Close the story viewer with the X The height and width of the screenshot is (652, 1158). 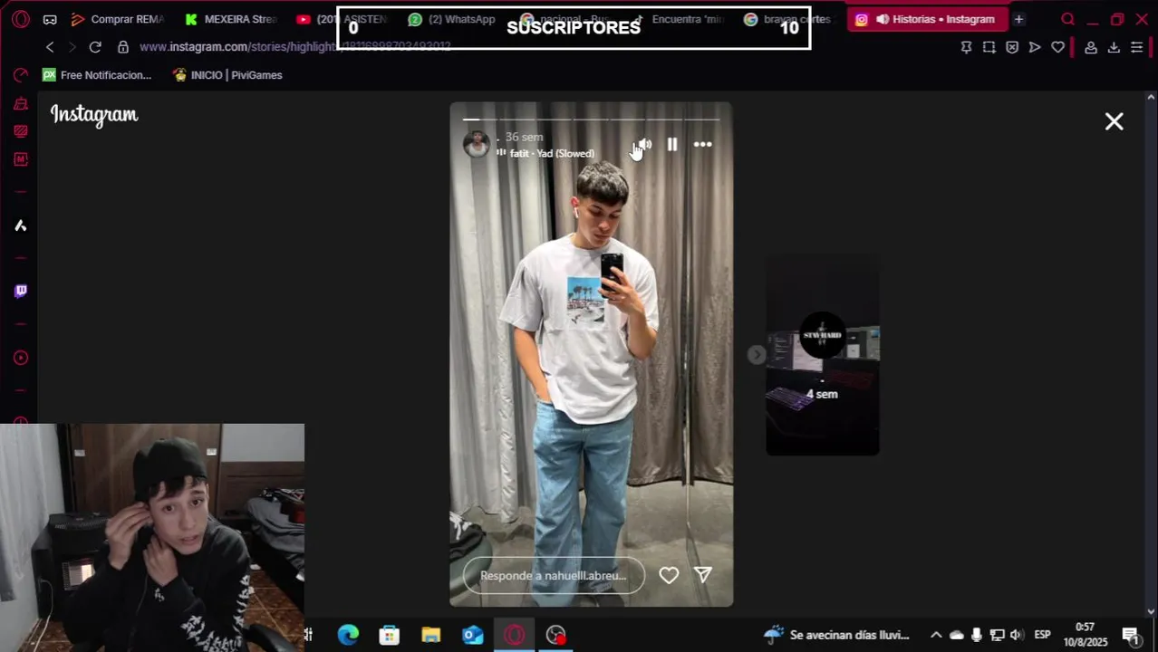point(1114,121)
